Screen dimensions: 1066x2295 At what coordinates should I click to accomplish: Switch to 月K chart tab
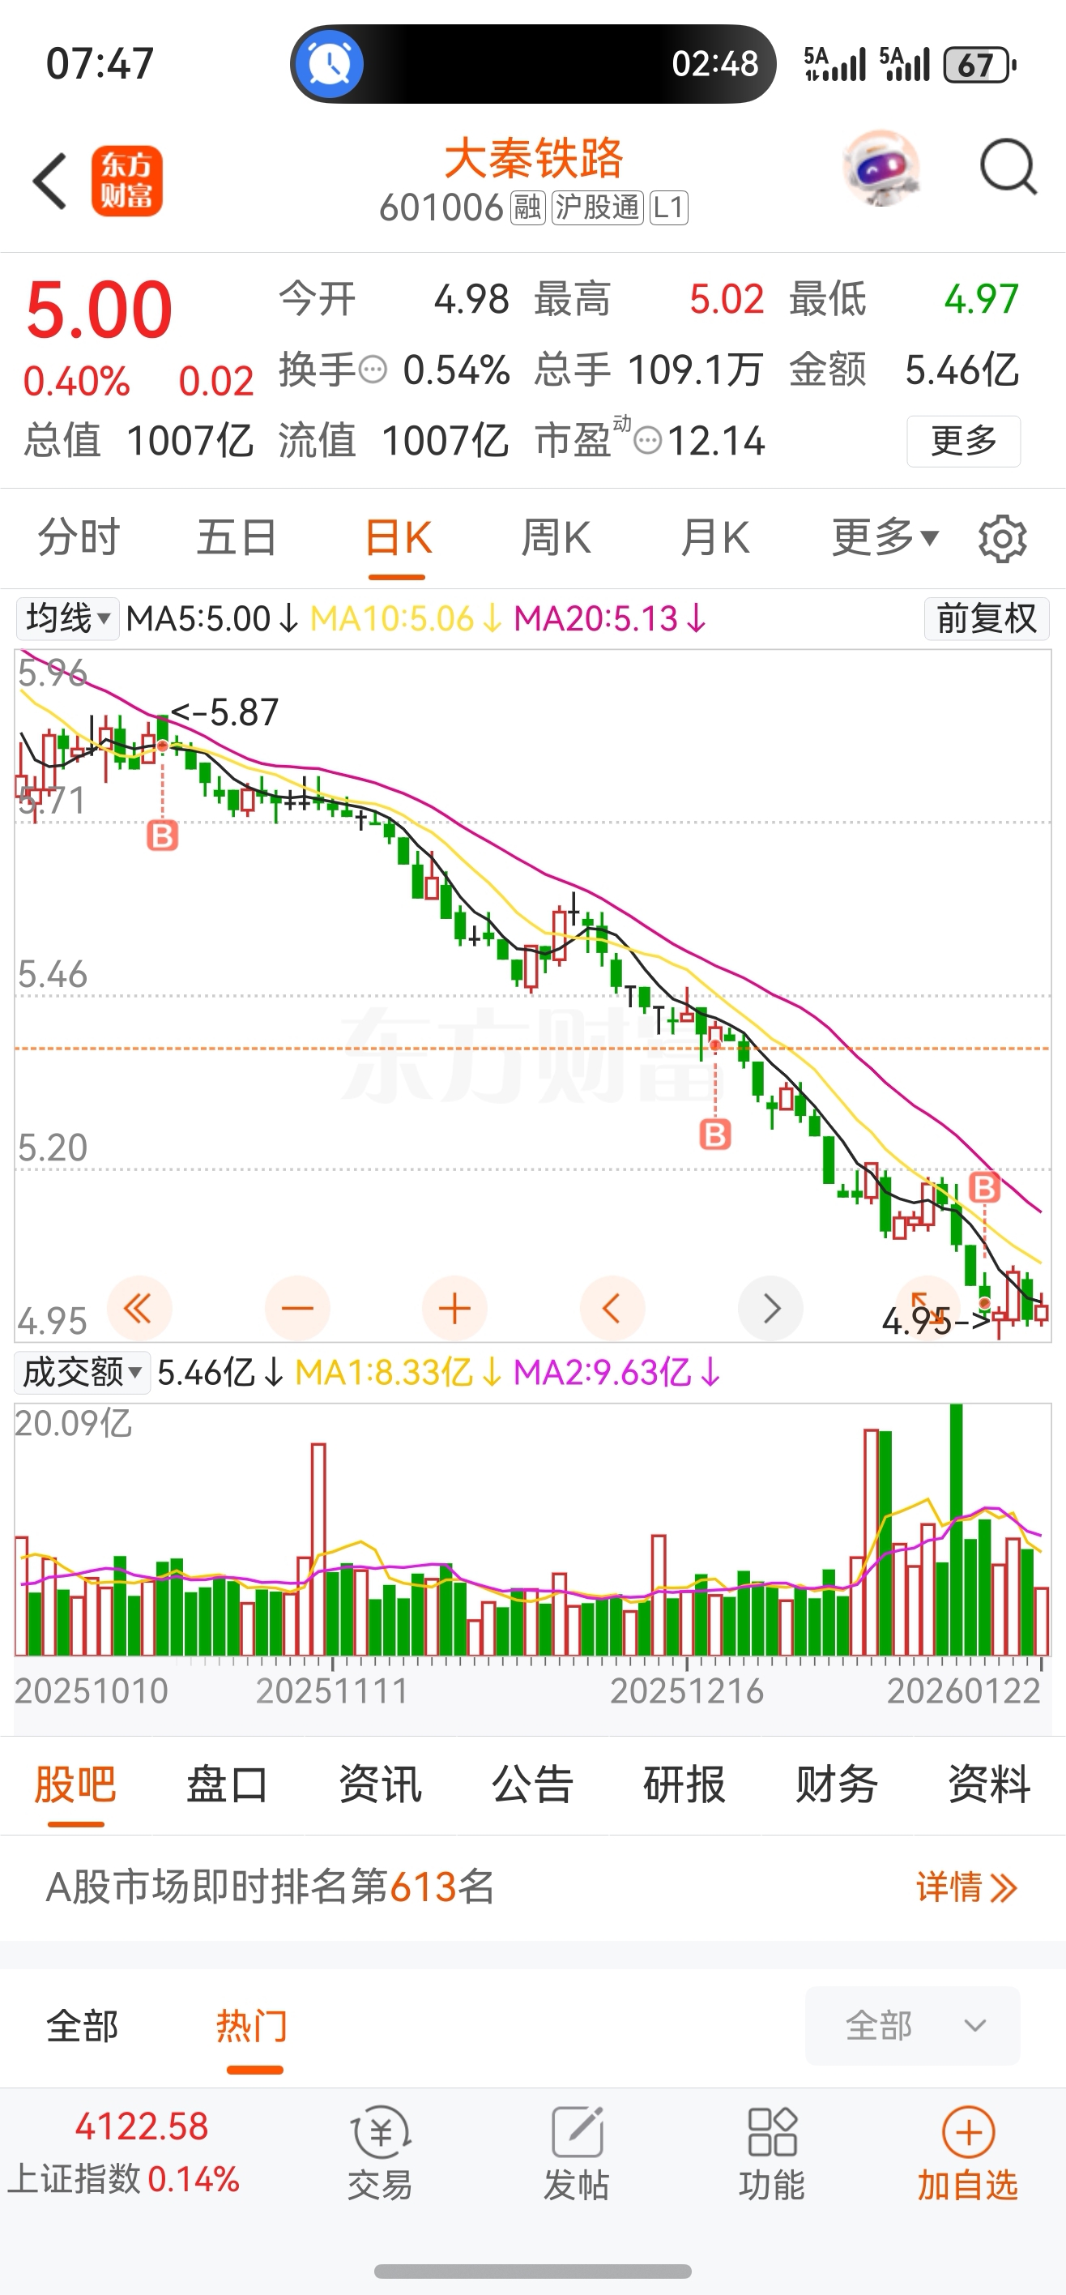714,538
